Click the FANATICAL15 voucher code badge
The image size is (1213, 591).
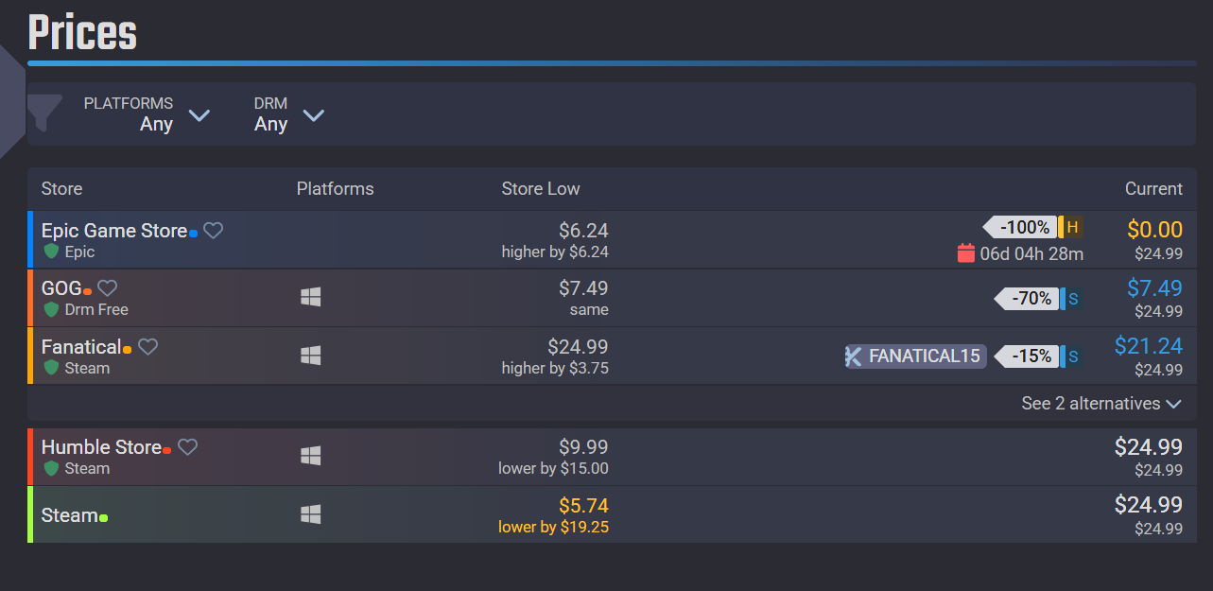pyautogui.click(x=915, y=356)
